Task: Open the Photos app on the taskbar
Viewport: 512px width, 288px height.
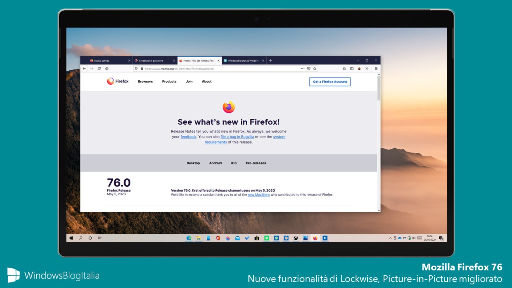Action: tap(306, 238)
